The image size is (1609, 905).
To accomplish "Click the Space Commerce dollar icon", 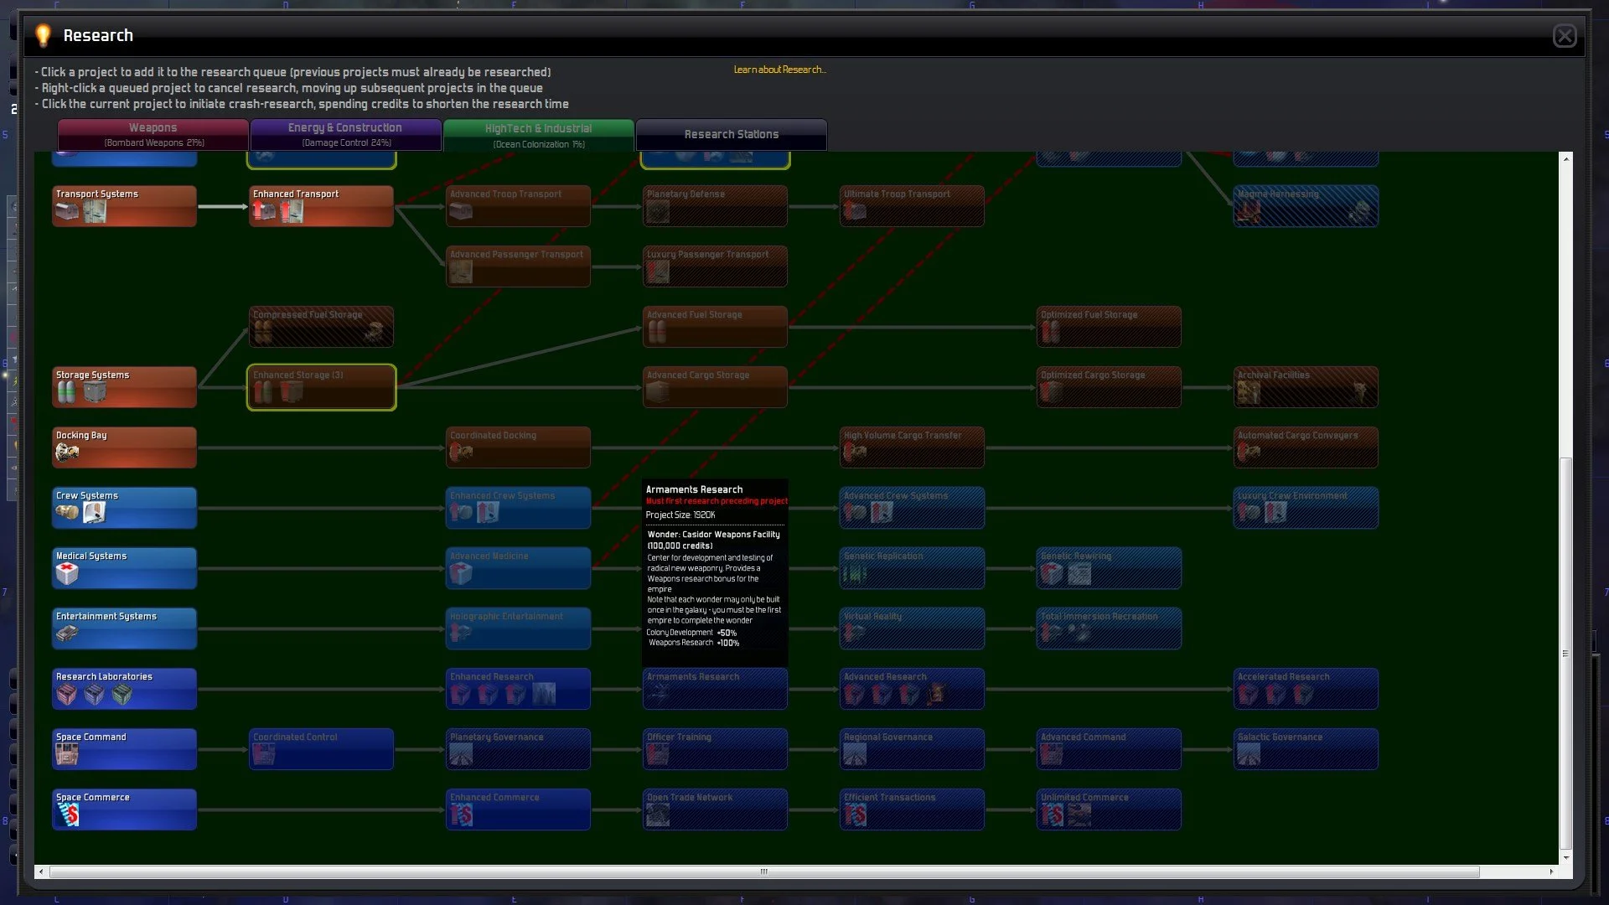I will 69,814.
